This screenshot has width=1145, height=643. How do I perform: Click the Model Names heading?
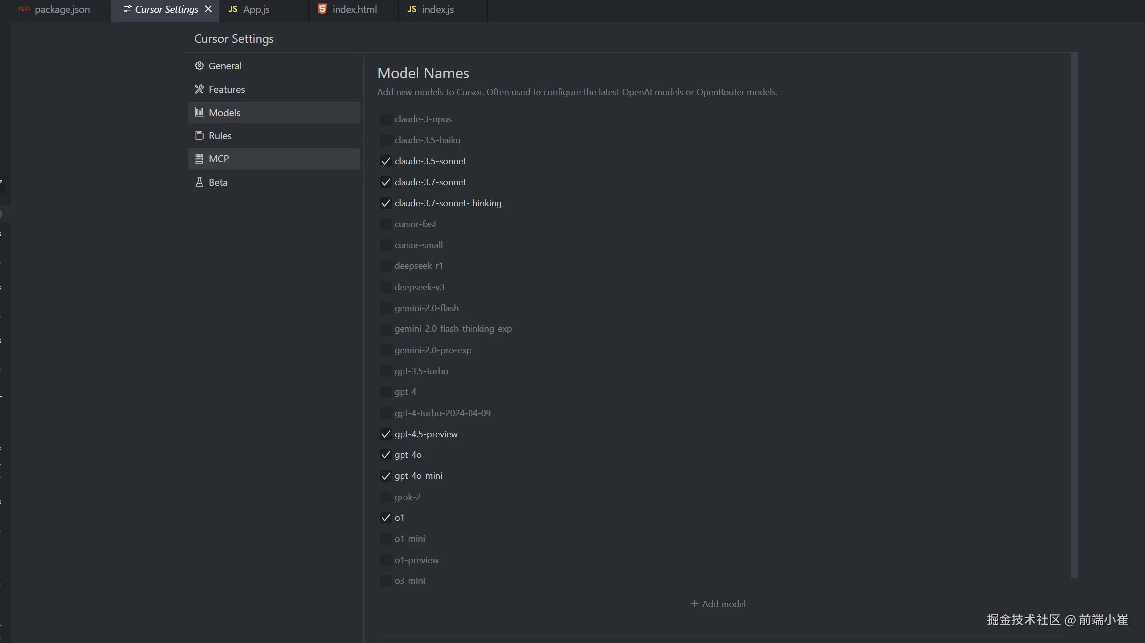[x=423, y=73]
